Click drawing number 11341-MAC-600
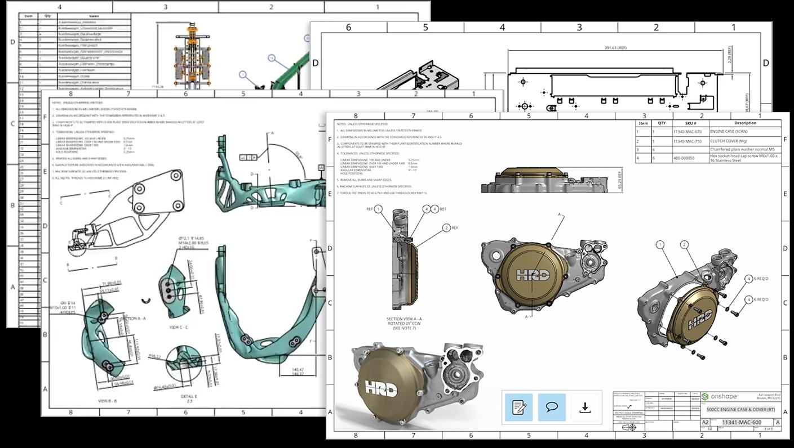This screenshot has height=448, width=794. [x=742, y=422]
